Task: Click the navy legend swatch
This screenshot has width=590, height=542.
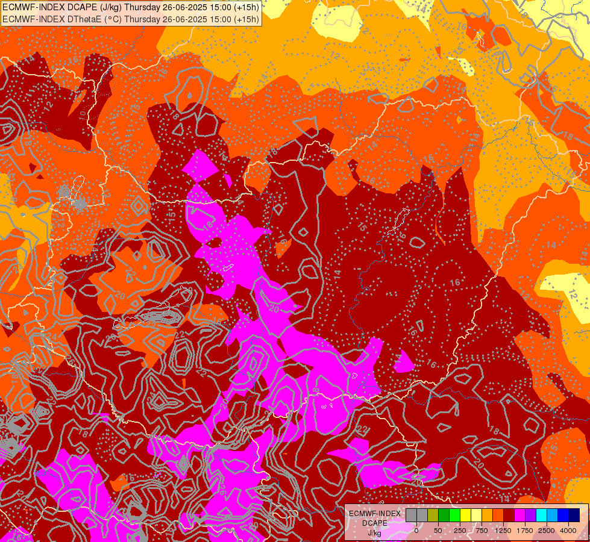Action: pos(574,515)
